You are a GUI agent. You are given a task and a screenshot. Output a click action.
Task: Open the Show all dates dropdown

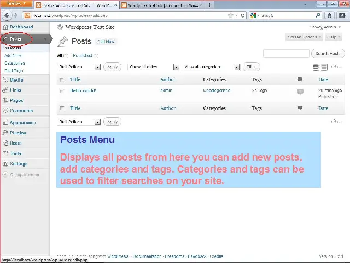(154, 67)
